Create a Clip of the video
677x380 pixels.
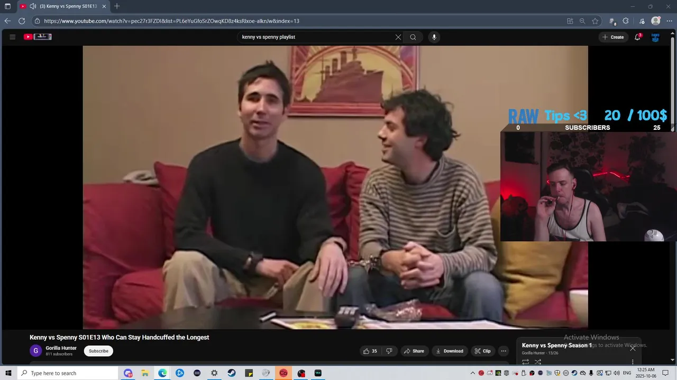482,351
